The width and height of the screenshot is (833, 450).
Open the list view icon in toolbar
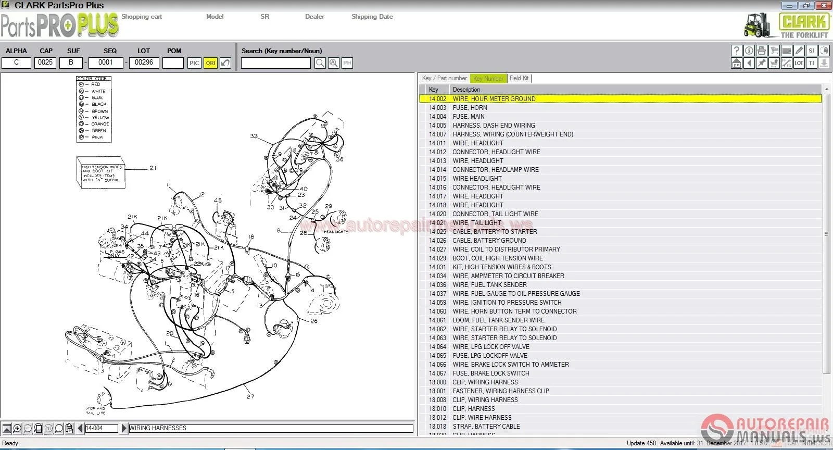[787, 51]
